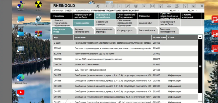Open the Документы desktop shortcut
This screenshot has height=103, width=218.
[x=21, y=50]
